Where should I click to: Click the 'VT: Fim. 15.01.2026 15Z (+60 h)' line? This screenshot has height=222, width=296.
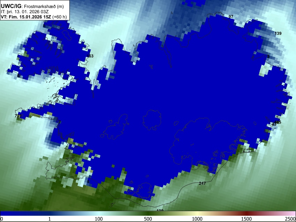[x=34, y=17]
